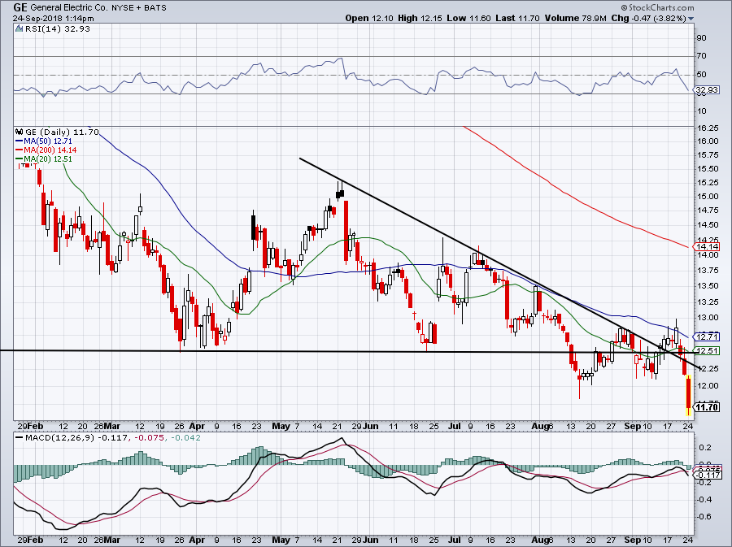Click the MACD(12,26,9) panel label
Image resolution: width=732 pixels, height=547 pixels.
(58, 438)
